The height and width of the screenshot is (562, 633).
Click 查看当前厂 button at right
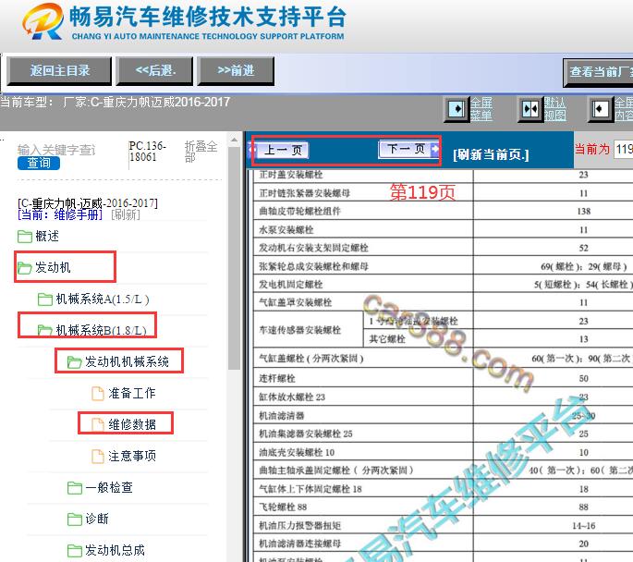598,72
